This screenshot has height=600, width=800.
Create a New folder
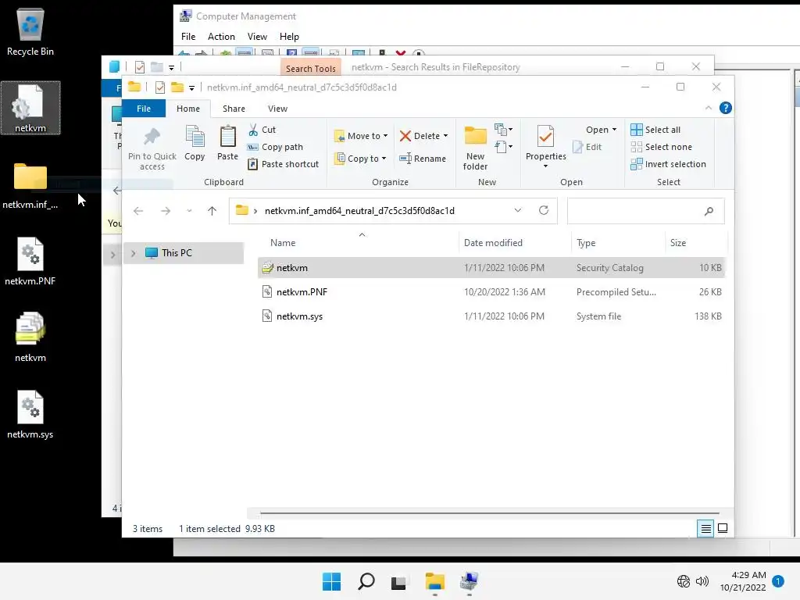coord(476,148)
